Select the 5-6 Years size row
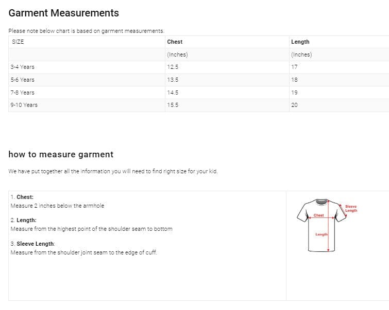 199,80
